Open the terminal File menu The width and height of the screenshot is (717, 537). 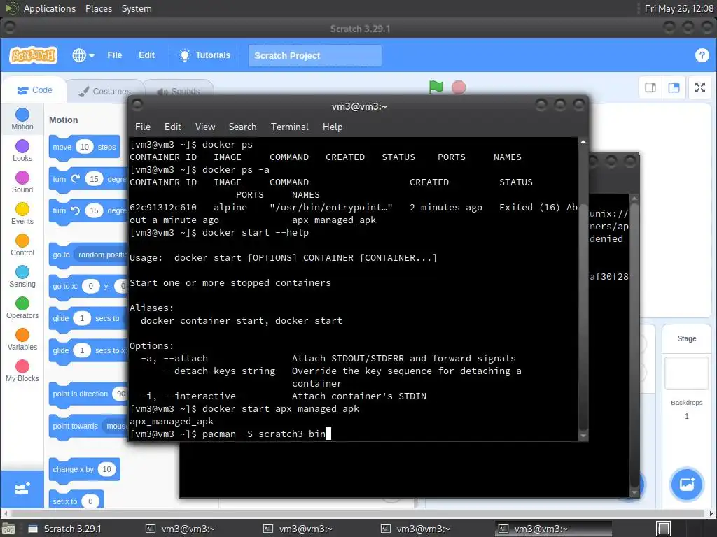pyautogui.click(x=142, y=127)
